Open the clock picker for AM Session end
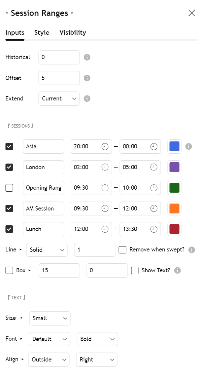Viewport: 202px width, 379px height. point(154,208)
